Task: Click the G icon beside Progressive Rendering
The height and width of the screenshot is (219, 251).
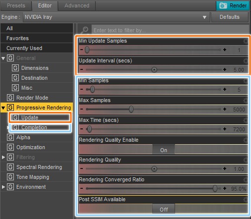Action: [x=10, y=108]
